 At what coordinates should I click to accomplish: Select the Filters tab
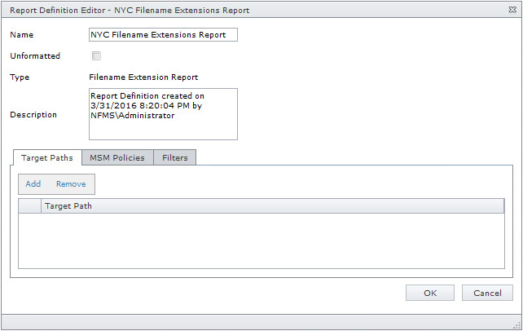(x=175, y=157)
